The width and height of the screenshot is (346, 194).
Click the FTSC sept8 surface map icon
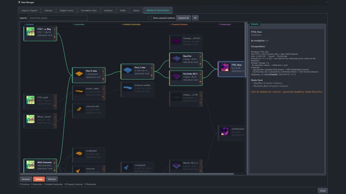point(30,100)
